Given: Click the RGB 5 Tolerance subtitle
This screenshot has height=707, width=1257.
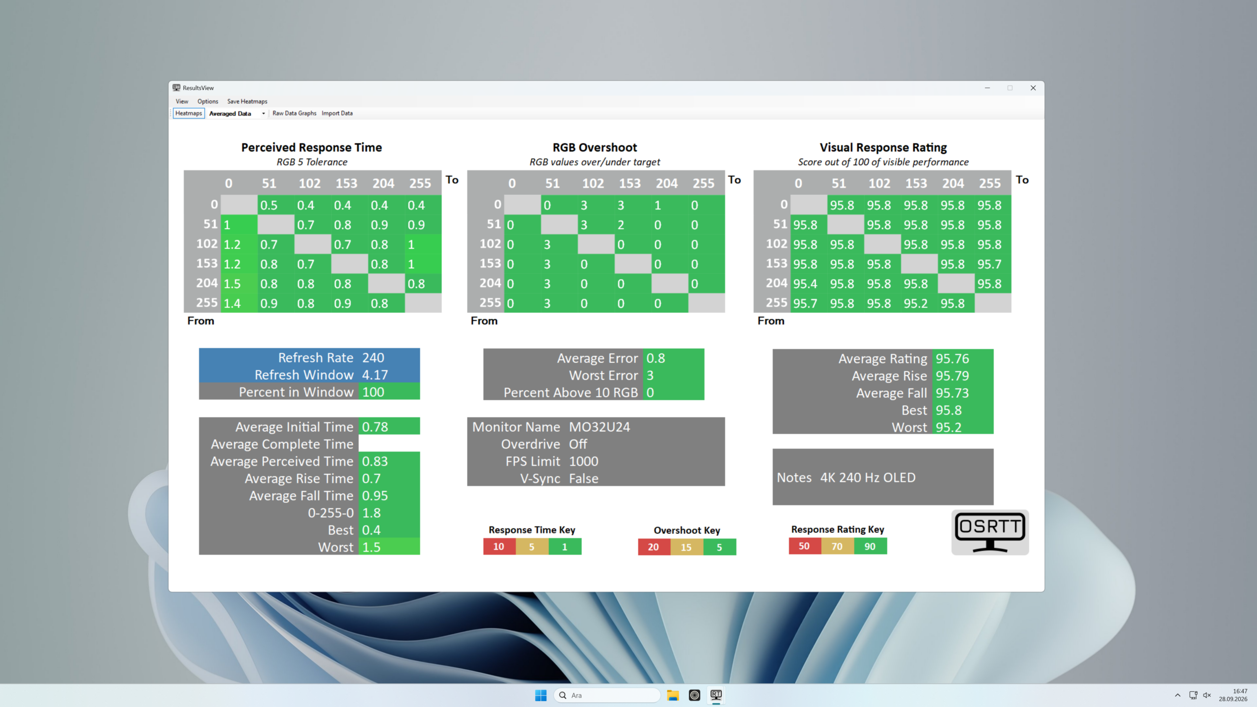Looking at the screenshot, I should [311, 162].
